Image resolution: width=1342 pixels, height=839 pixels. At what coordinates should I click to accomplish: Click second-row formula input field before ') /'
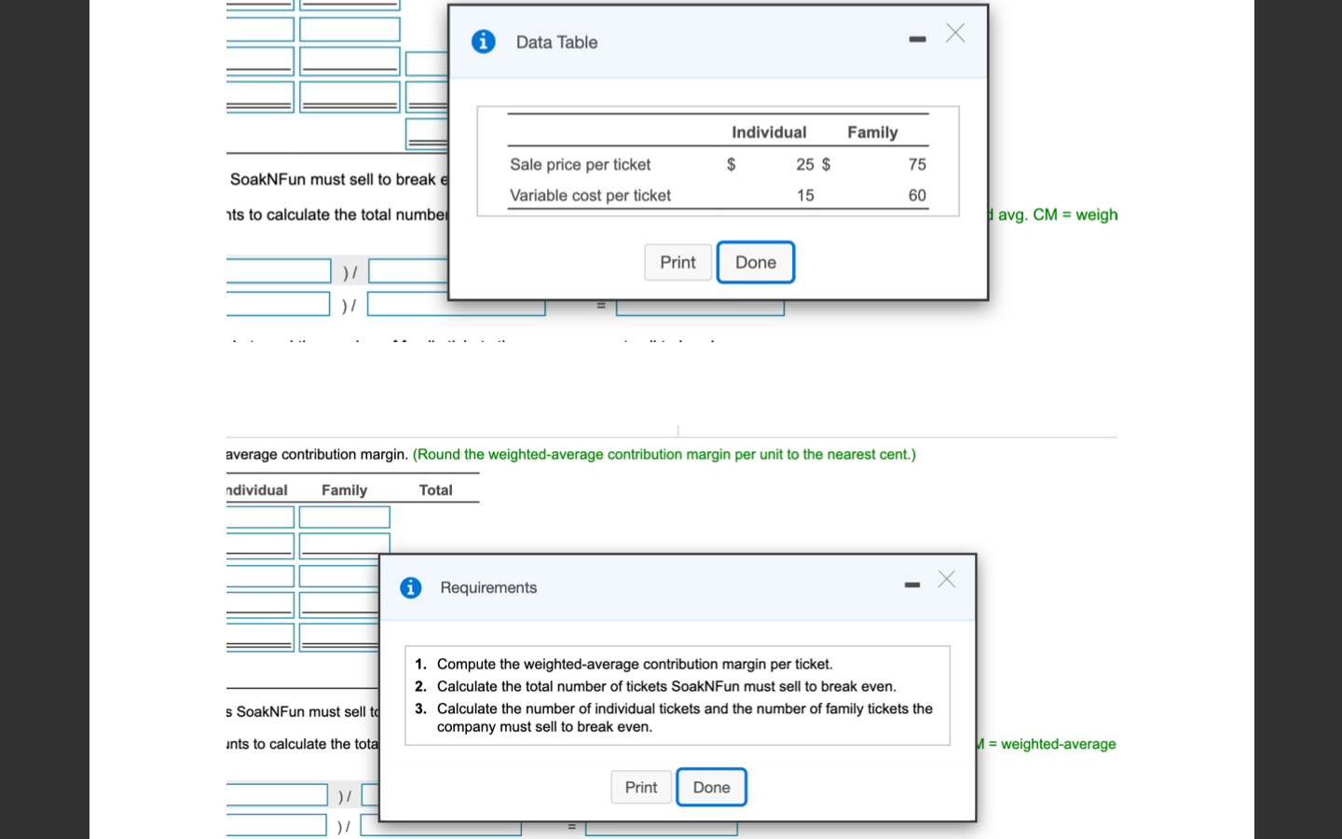tap(278, 304)
